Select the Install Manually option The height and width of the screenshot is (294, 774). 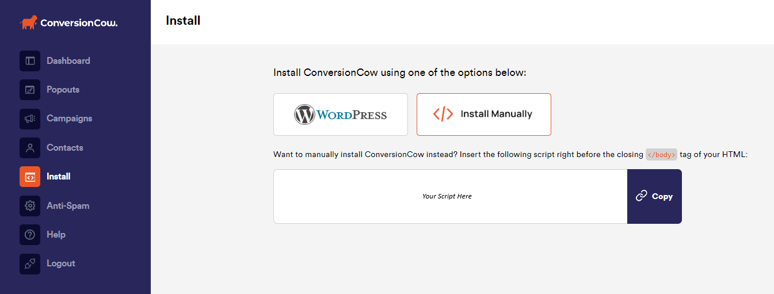484,114
